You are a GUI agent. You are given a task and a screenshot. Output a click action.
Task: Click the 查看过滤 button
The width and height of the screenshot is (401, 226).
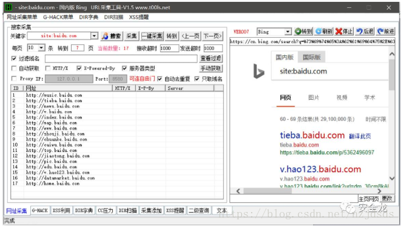[211, 58]
